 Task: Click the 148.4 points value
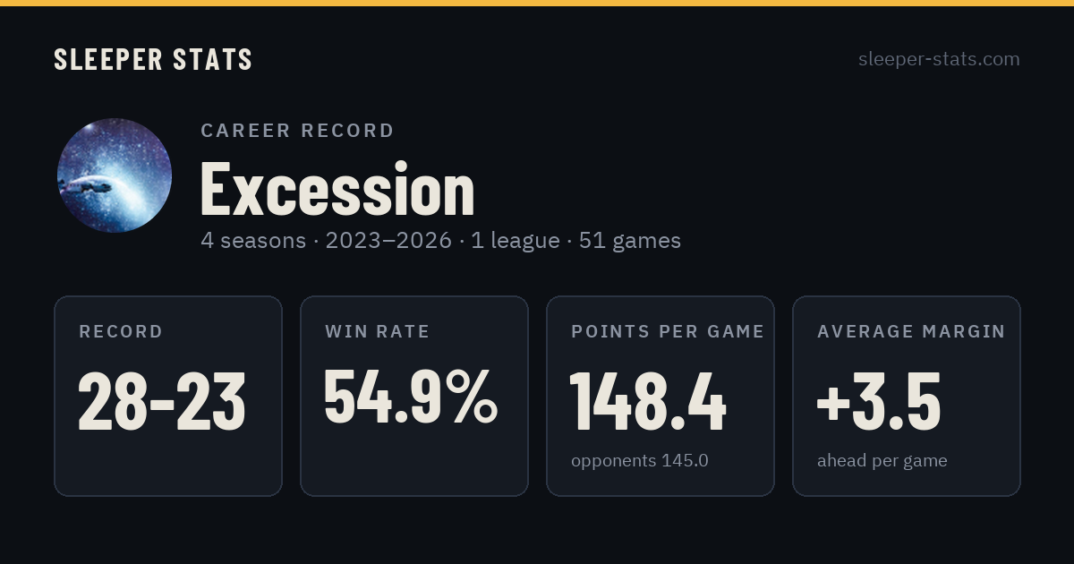tap(648, 402)
